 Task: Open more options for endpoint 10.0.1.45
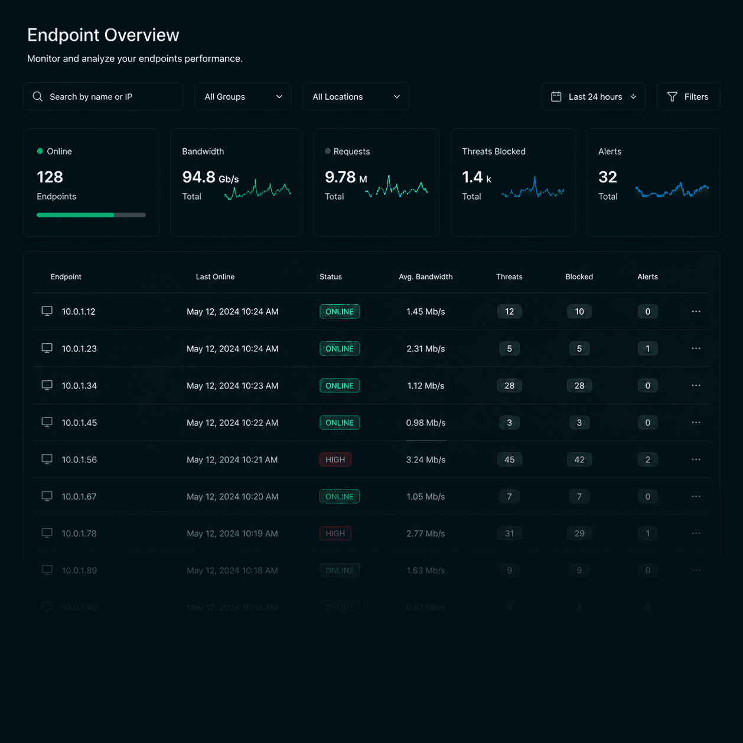[696, 422]
